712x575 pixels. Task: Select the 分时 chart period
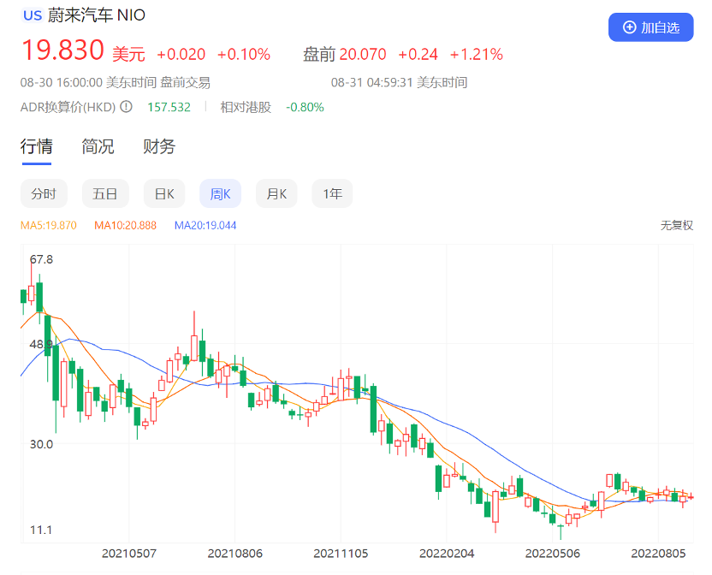[x=44, y=194]
